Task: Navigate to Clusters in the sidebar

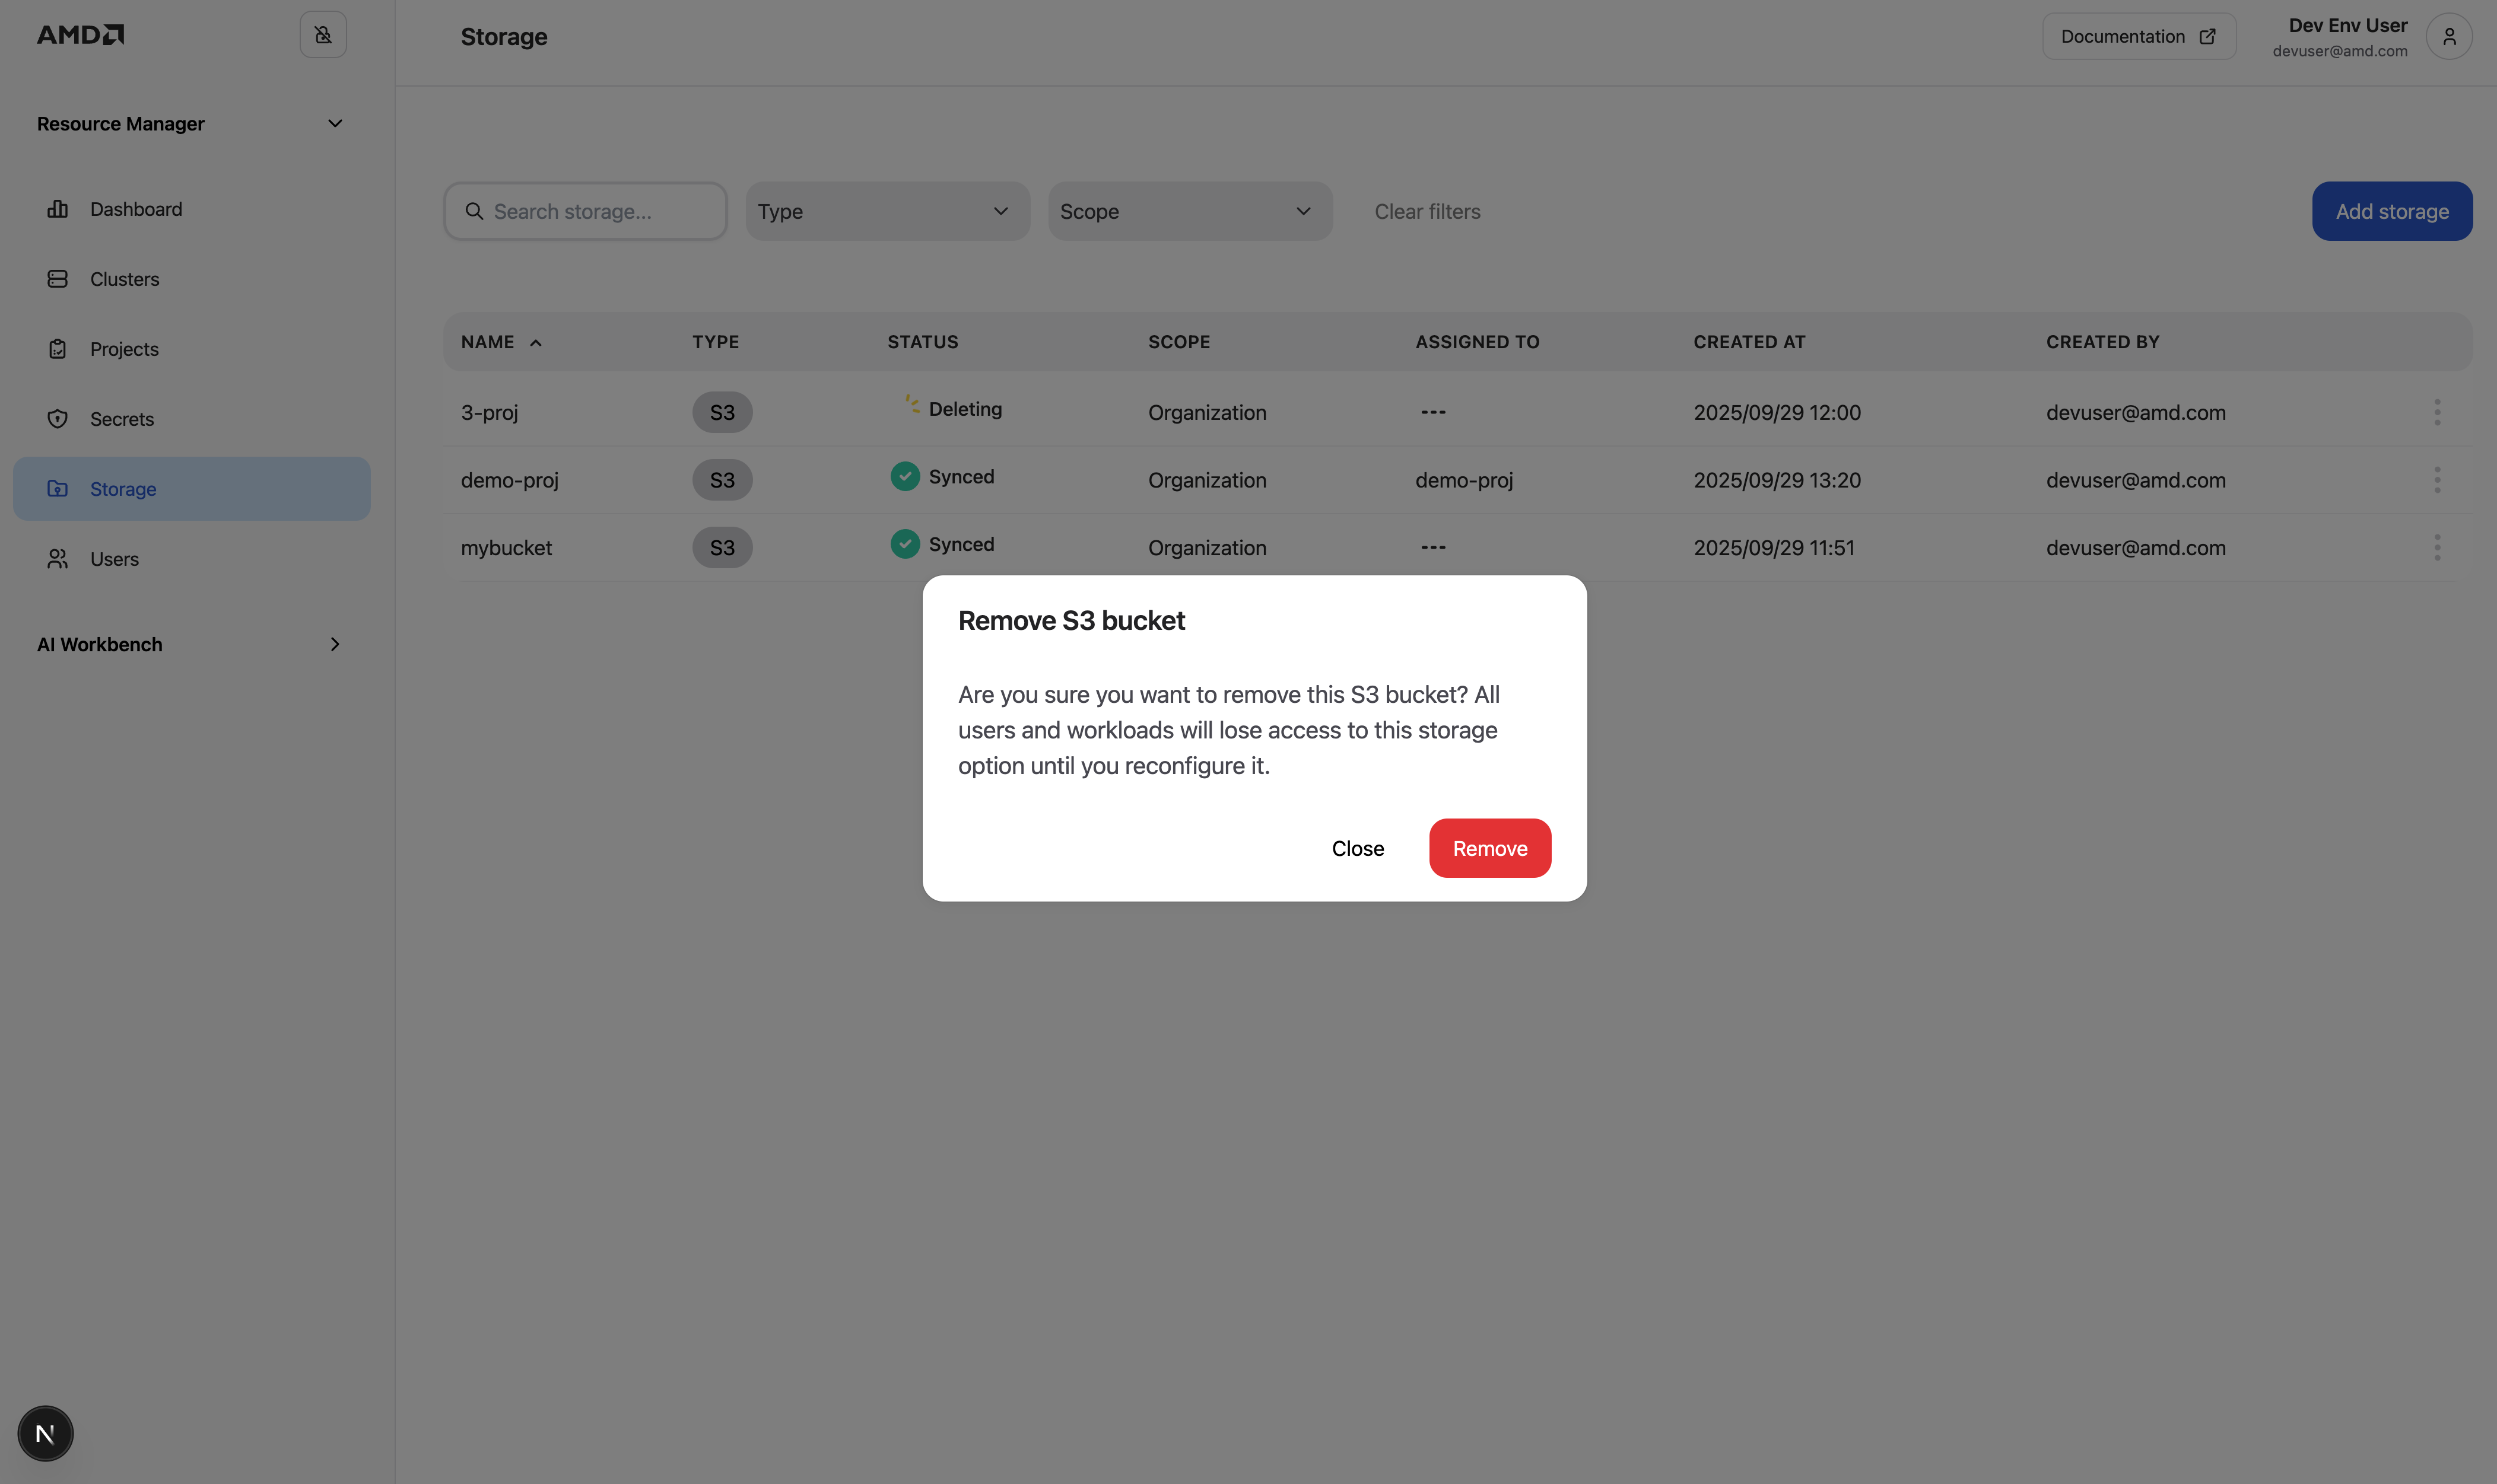Action: [x=125, y=279]
